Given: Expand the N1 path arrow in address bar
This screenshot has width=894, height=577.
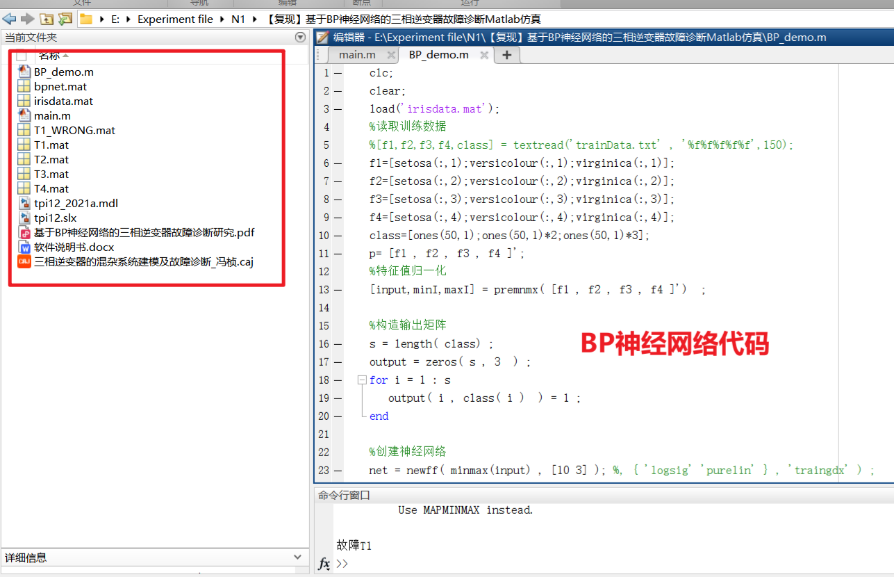Looking at the screenshot, I should coord(257,19).
